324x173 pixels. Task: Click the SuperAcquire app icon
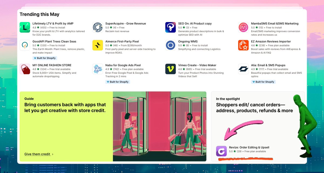tap(98, 27)
